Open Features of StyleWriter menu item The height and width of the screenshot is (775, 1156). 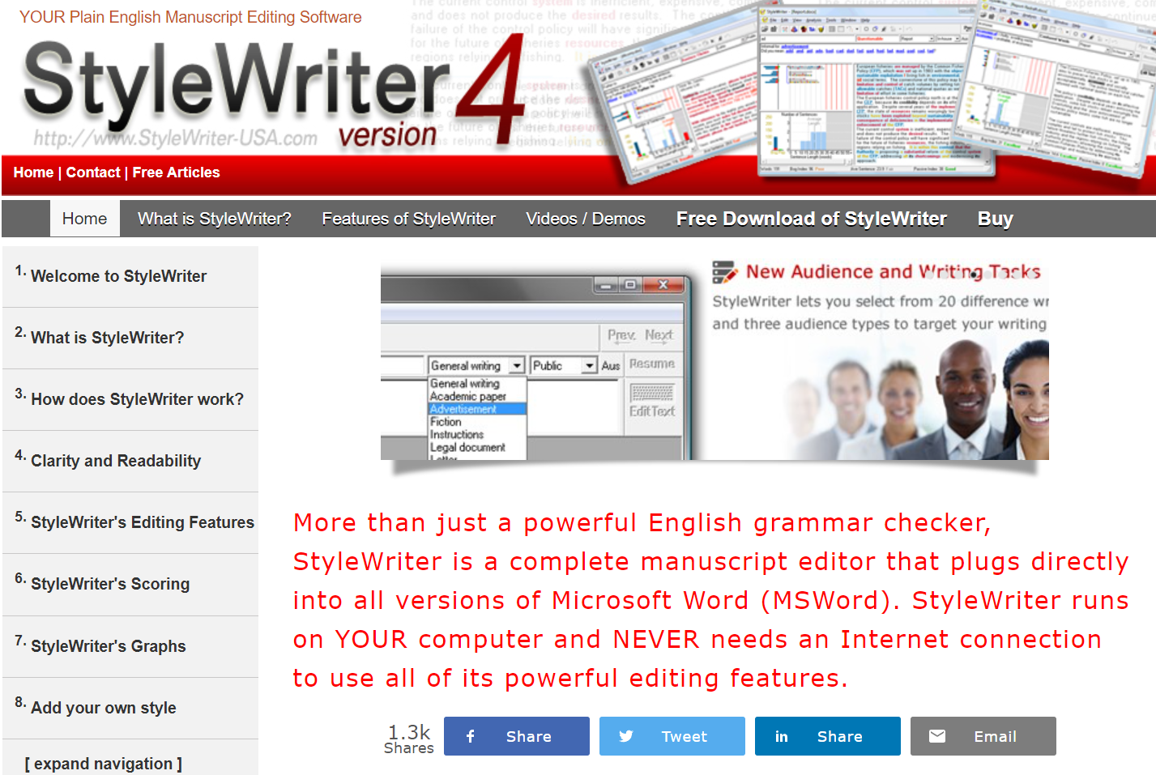pyautogui.click(x=408, y=219)
